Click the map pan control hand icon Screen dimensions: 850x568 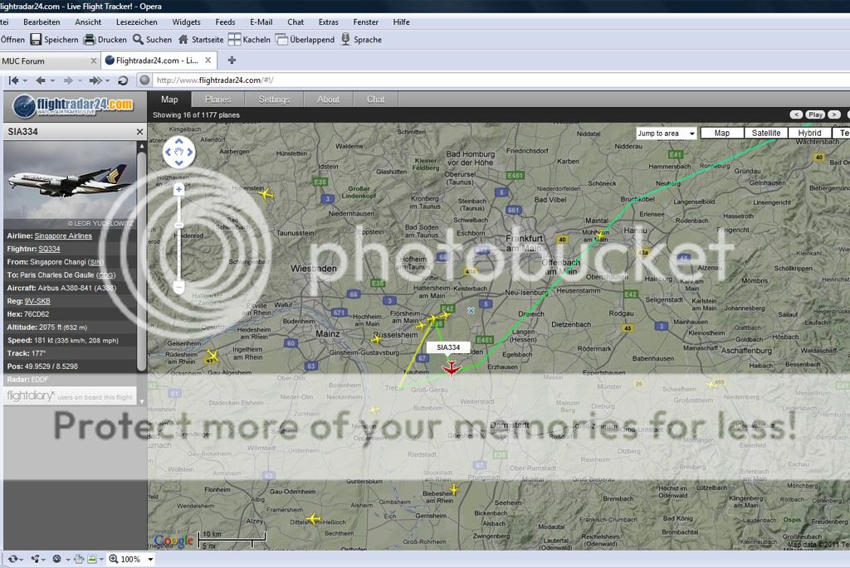point(178,151)
